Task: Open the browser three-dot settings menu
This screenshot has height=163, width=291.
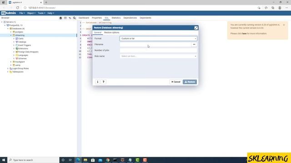Action: point(287,8)
